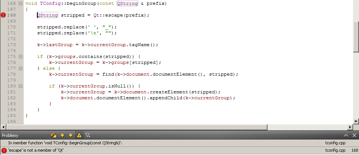Select the 'In member function' issue row
This screenshot has height=155, width=359.
point(179,143)
